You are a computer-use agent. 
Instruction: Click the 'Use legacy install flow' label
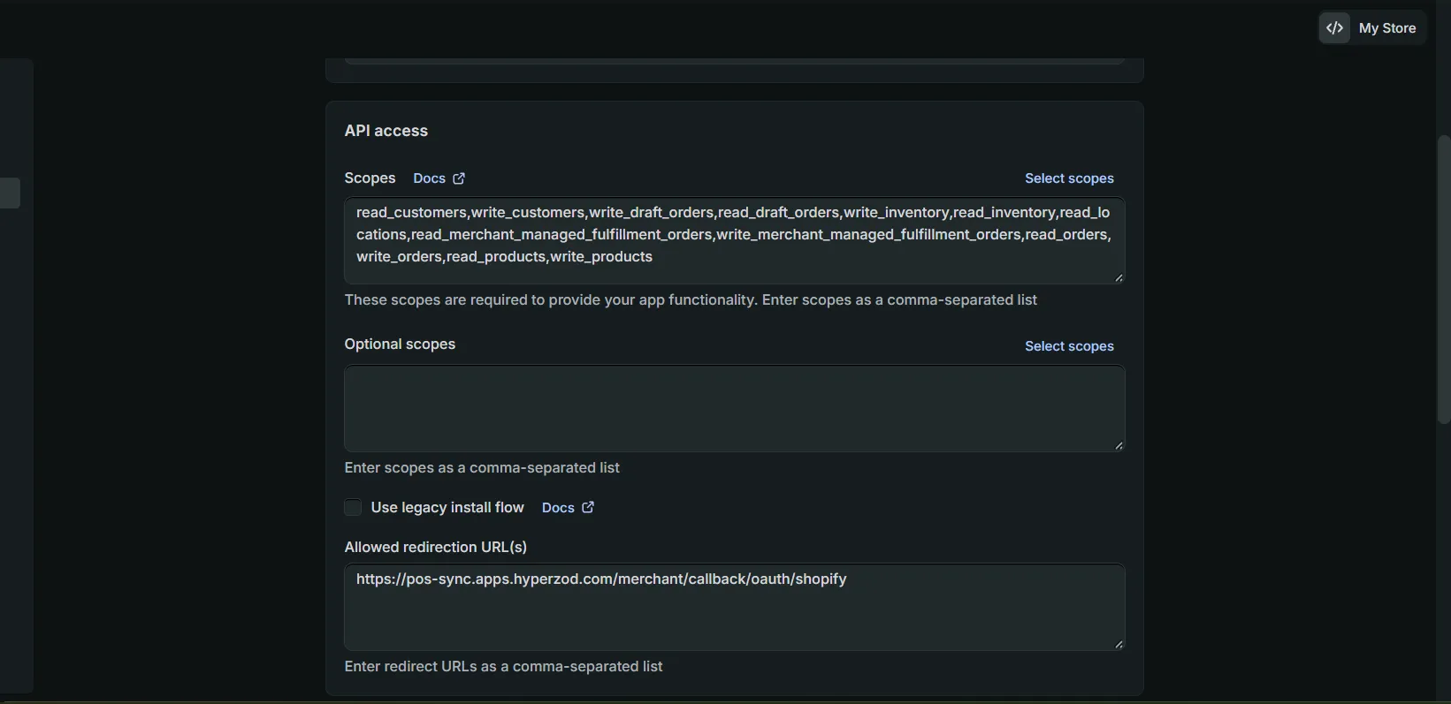447,507
